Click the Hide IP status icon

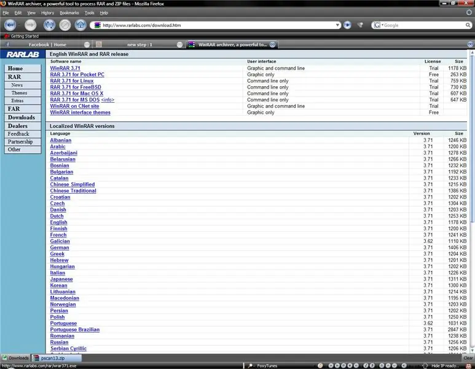click(425, 366)
